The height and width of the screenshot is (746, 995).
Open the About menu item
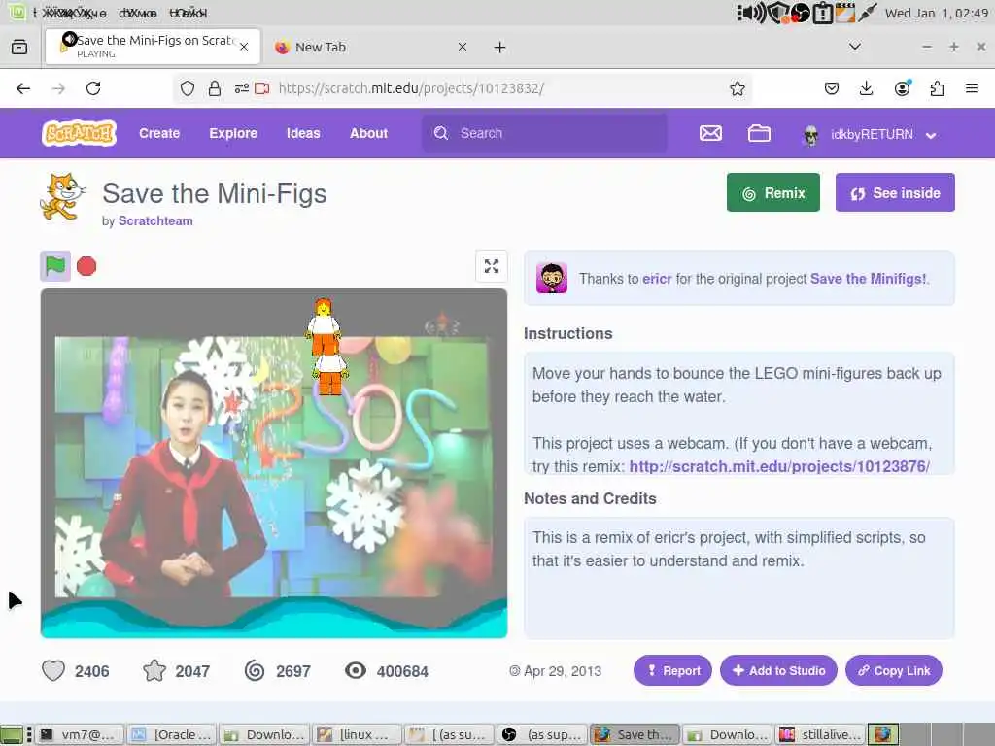[368, 133]
